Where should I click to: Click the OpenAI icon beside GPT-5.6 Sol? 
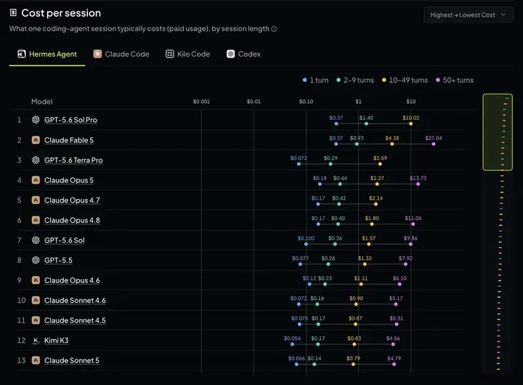tap(36, 240)
